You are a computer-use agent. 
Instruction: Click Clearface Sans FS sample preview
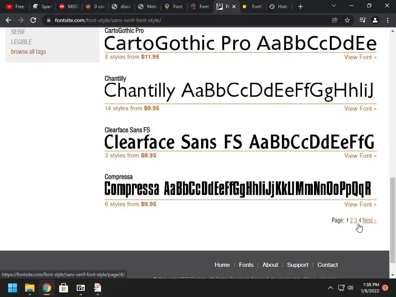click(x=239, y=142)
